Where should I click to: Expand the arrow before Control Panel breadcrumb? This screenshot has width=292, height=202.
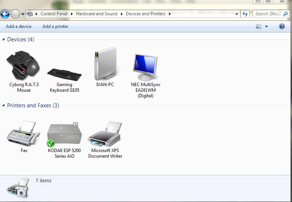click(x=36, y=14)
